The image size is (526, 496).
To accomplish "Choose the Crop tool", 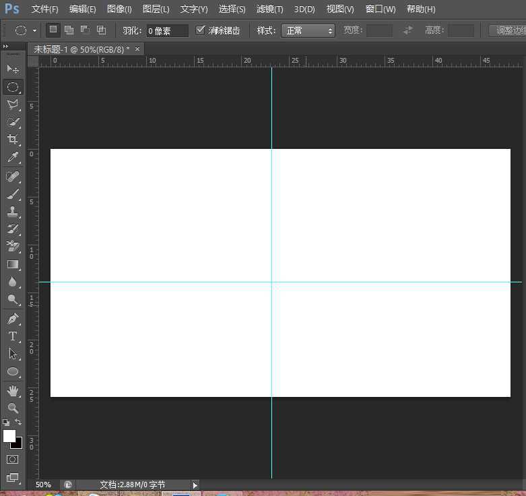I will (13, 139).
